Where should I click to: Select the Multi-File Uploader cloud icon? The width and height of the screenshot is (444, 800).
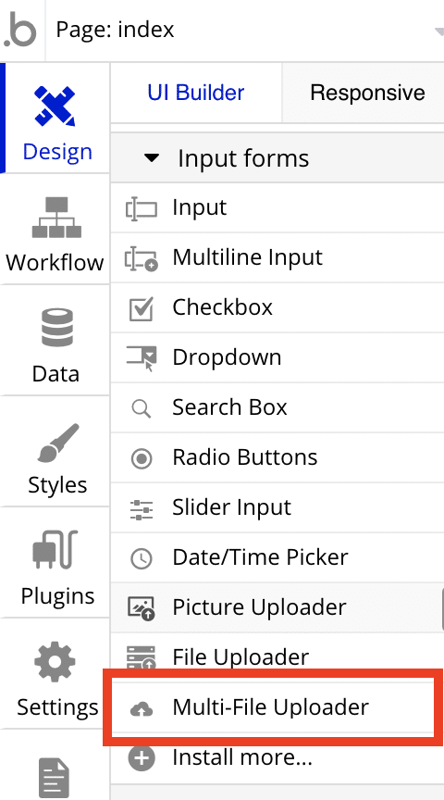[142, 709]
